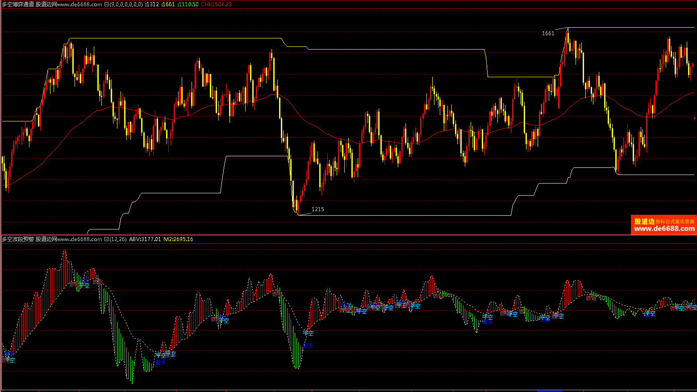Click the yellow M2:2695.16 readout
Screen dimensions: 697x392
click(178, 239)
